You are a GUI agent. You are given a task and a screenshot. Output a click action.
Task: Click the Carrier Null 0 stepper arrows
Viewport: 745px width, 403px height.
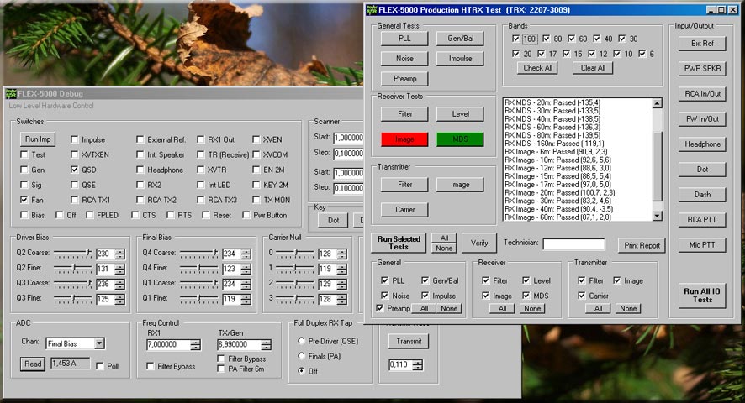[x=341, y=254]
